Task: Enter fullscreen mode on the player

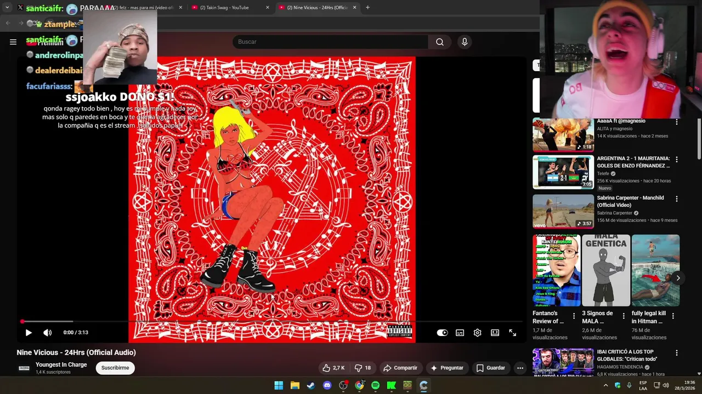Action: (512, 332)
